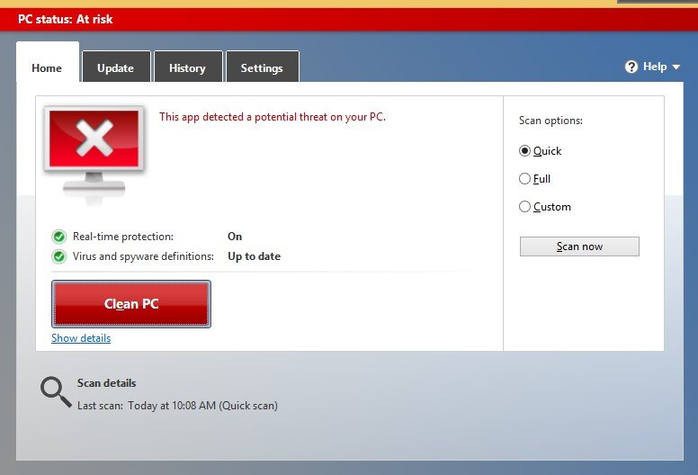Click the red Clean PC button
Image resolution: width=698 pixels, height=475 pixels.
point(131,303)
